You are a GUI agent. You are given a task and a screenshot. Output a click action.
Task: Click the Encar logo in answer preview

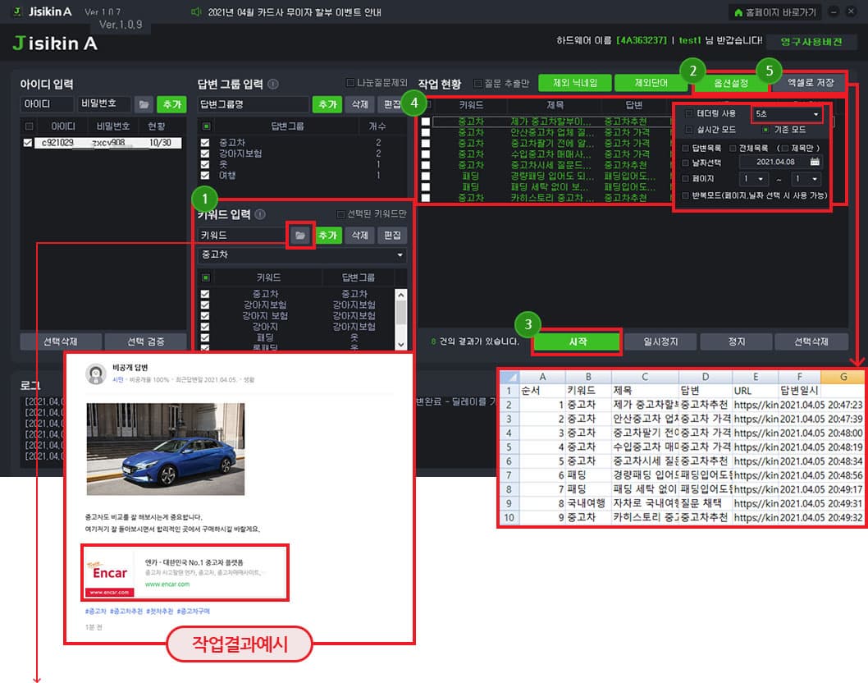coord(109,573)
